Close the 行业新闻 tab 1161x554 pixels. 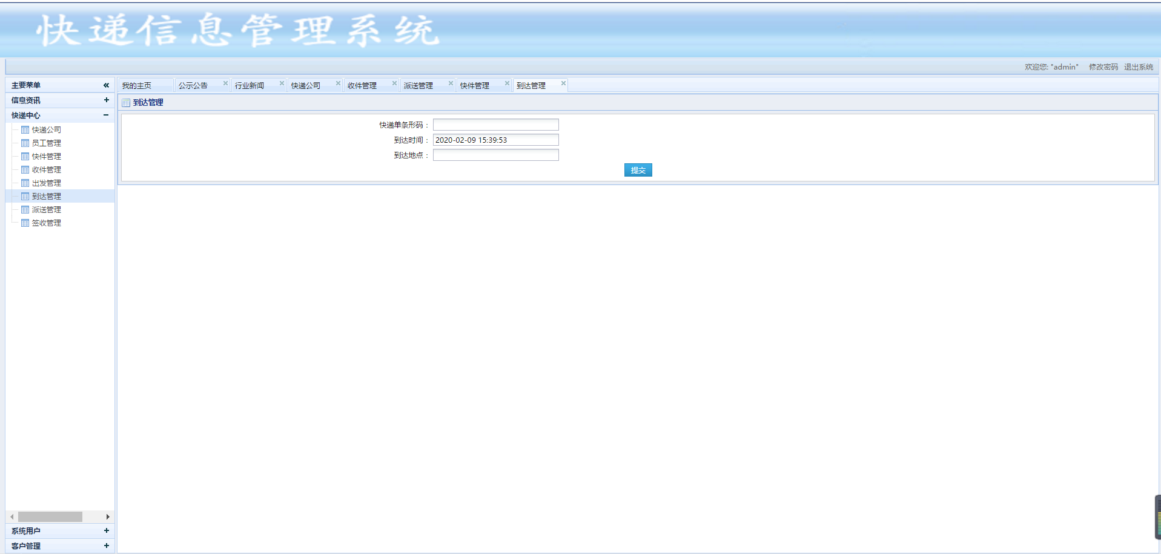tap(282, 83)
